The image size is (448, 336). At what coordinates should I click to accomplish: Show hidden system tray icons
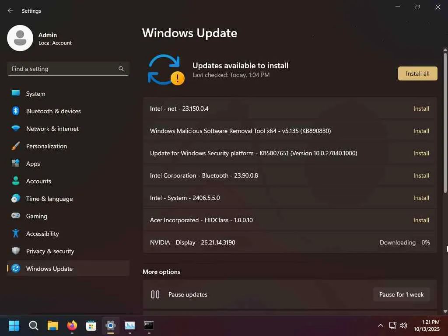point(381,325)
